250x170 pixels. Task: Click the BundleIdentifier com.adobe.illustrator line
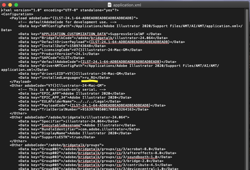coord(79,129)
